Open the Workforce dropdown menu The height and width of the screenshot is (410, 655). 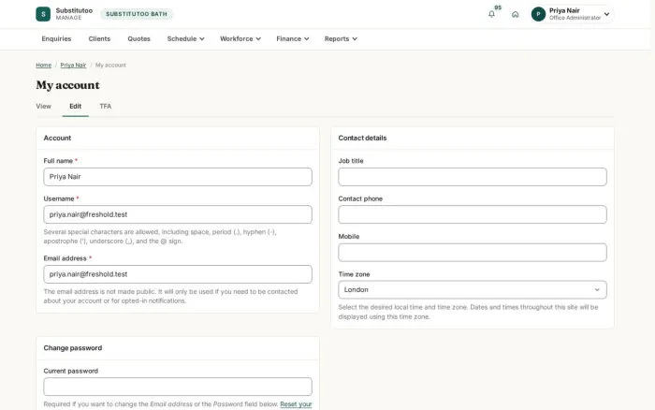(x=240, y=39)
